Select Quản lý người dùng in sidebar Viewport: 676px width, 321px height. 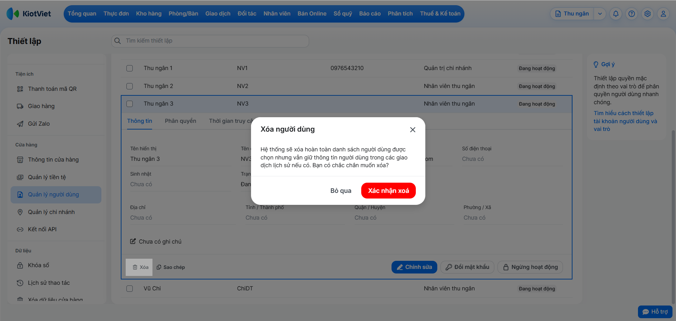pos(56,195)
